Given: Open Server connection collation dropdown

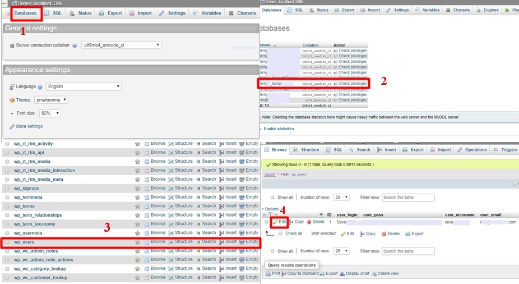Looking at the screenshot, I should click(122, 45).
